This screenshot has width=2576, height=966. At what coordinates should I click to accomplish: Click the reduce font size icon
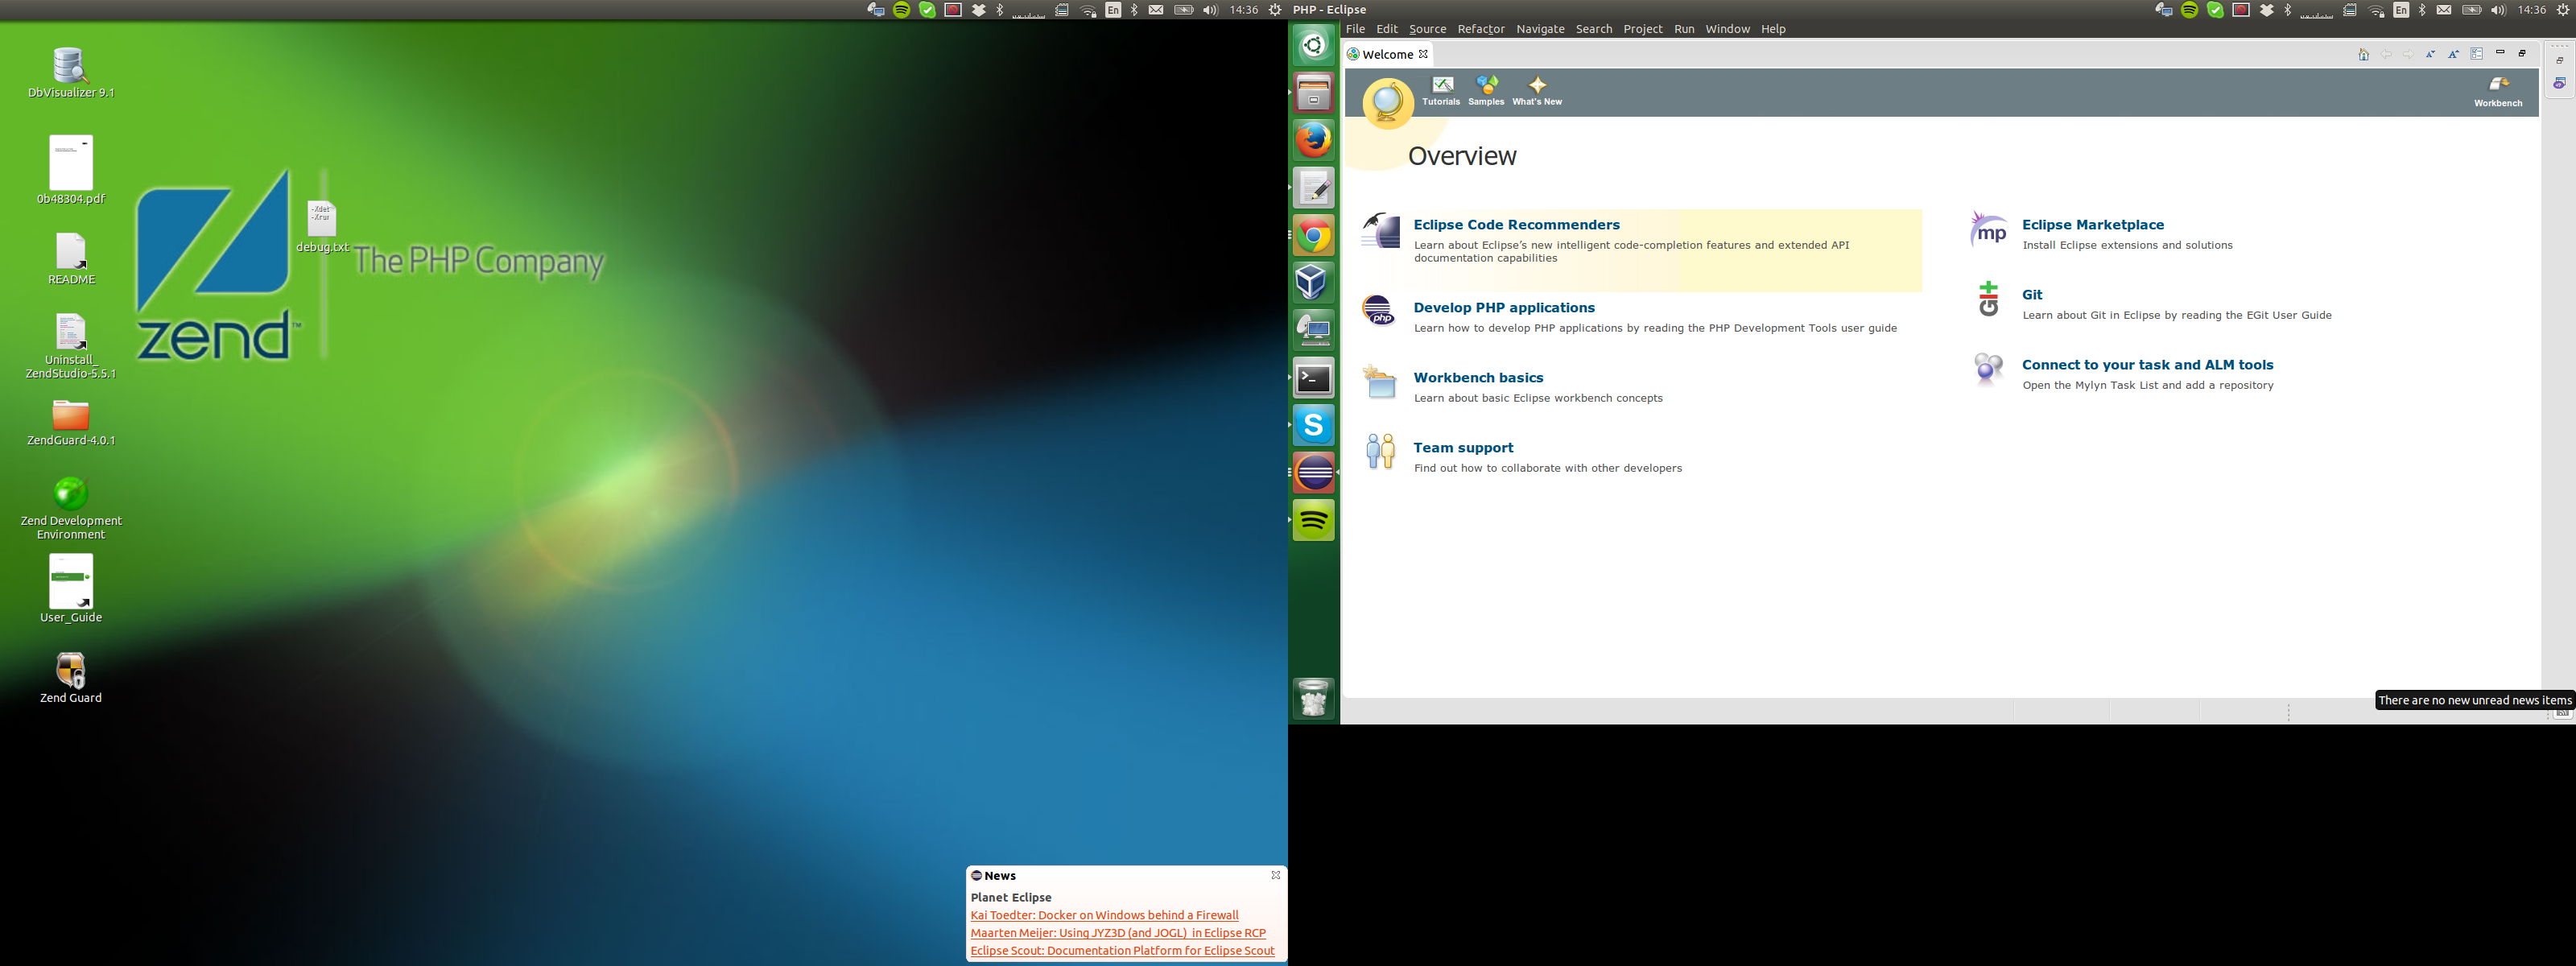(x=2430, y=54)
